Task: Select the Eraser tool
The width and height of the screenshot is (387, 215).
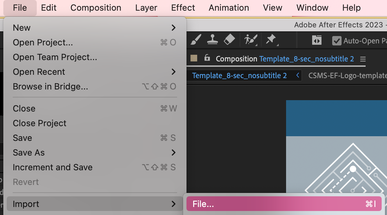Action: (x=229, y=39)
